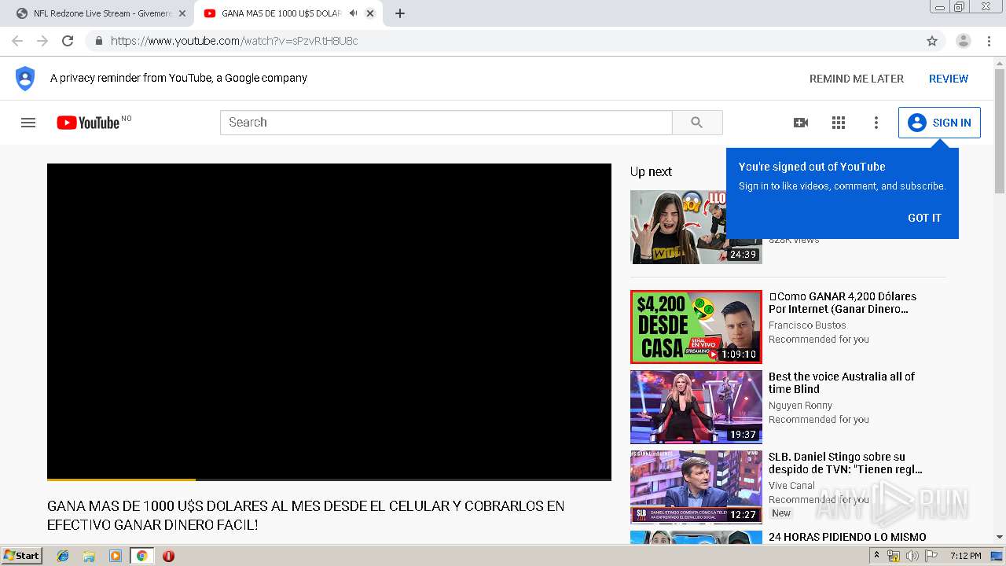
Task: Click the SIGN IN button
Action: coord(939,123)
